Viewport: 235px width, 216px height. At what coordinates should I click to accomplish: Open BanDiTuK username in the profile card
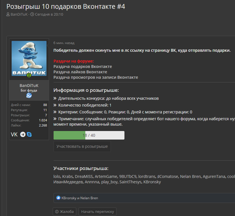[x=29, y=86]
